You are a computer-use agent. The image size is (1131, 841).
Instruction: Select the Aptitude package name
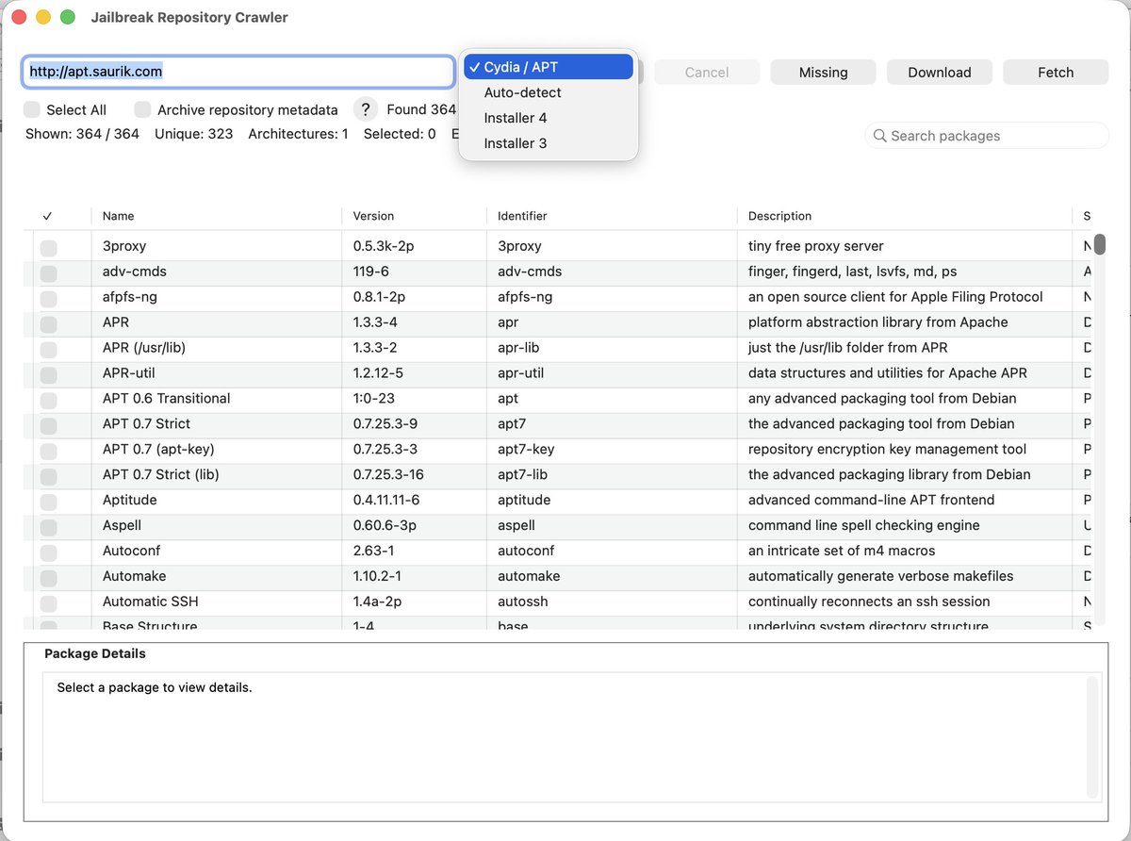pyautogui.click(x=130, y=501)
